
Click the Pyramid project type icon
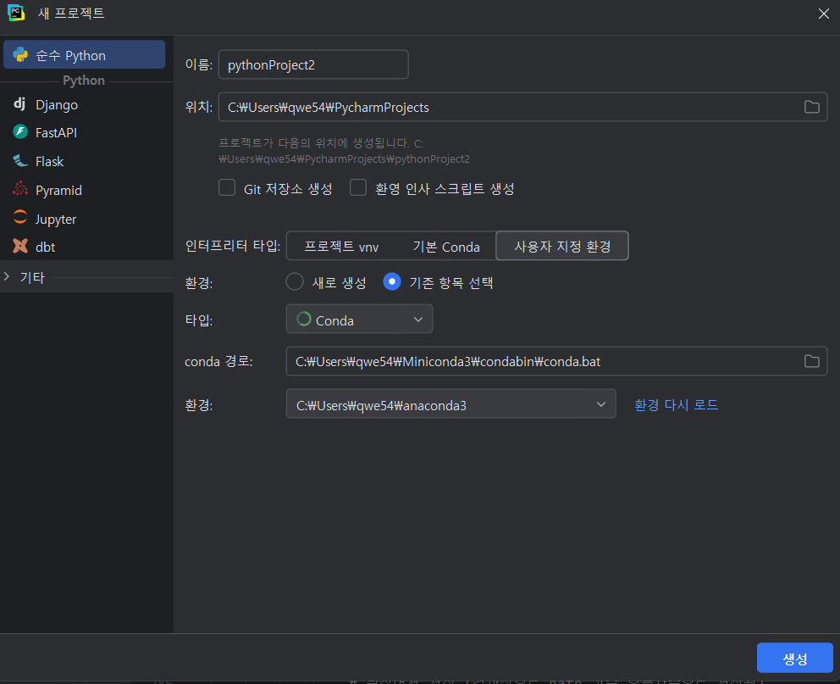20,189
